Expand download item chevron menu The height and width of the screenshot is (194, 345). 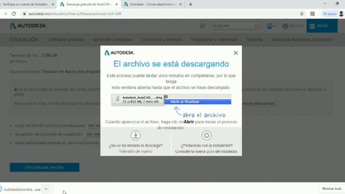coord(46,189)
